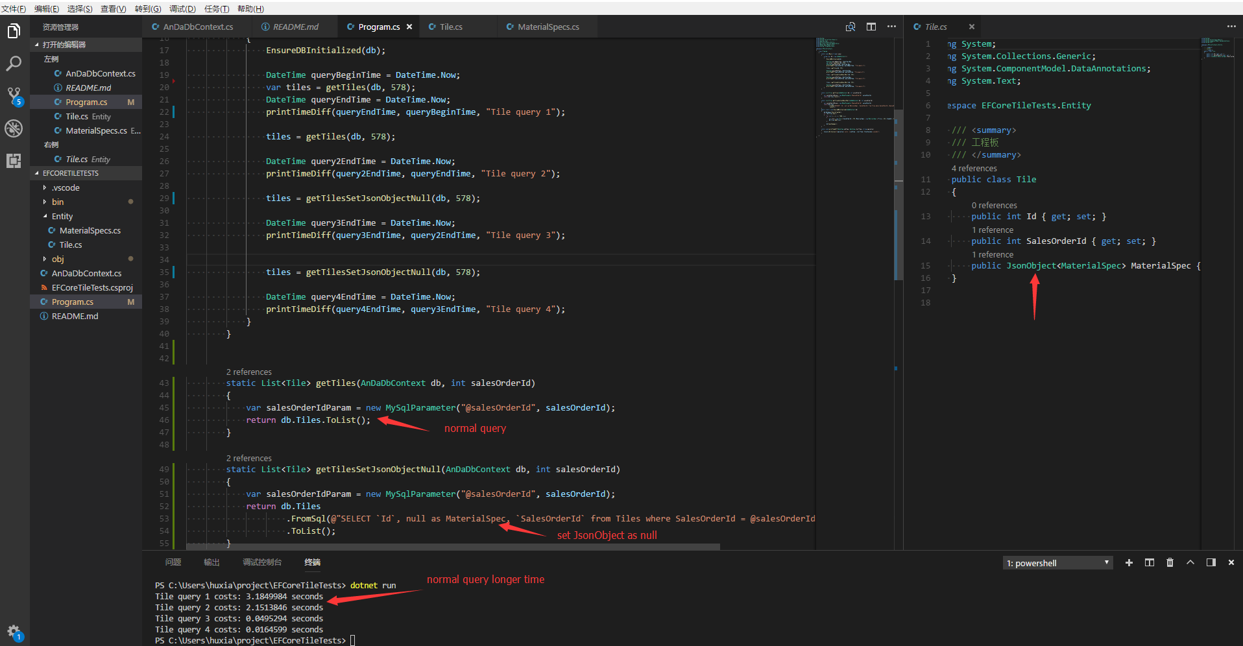The width and height of the screenshot is (1243, 646).
Task: Open the Run and Debug view
Action: pos(14,128)
